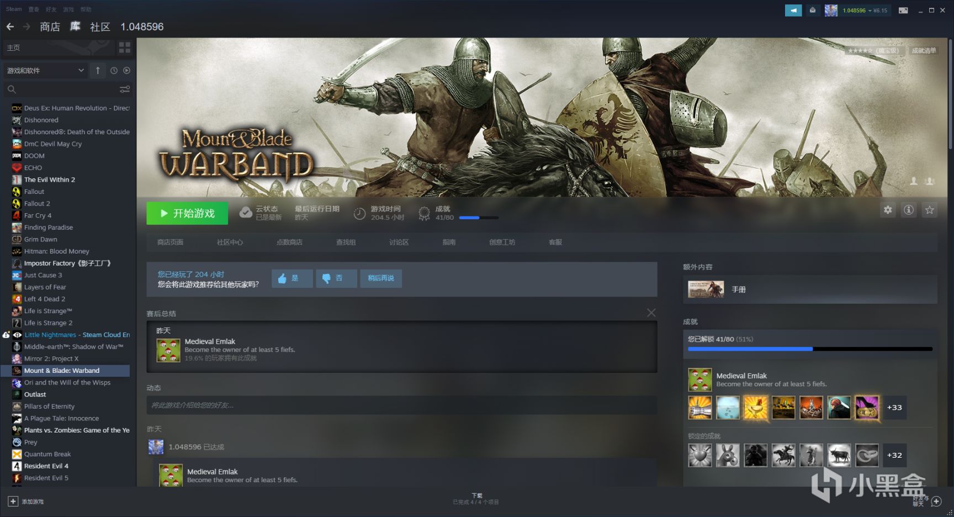Image resolution: width=954 pixels, height=517 pixels.
Task: Click the thumbs-up 是 recommend button
Action: point(292,278)
